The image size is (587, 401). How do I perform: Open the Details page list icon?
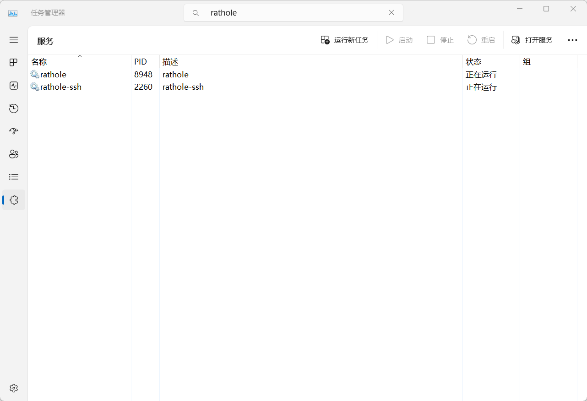tap(14, 177)
